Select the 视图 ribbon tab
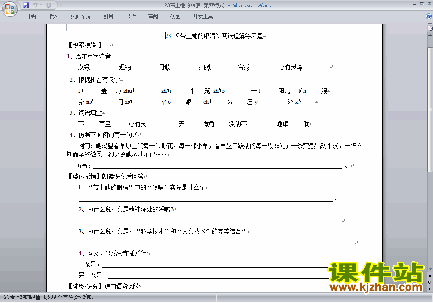 pos(175,16)
